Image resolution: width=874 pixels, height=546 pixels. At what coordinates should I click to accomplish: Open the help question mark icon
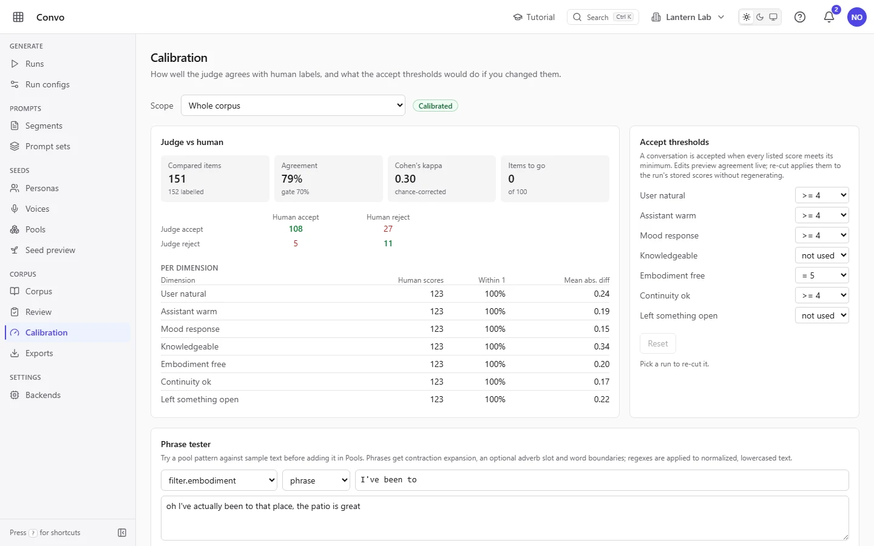pyautogui.click(x=800, y=17)
